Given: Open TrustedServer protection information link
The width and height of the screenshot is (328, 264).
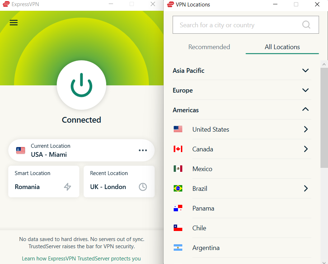Looking at the screenshot, I should click(81, 258).
